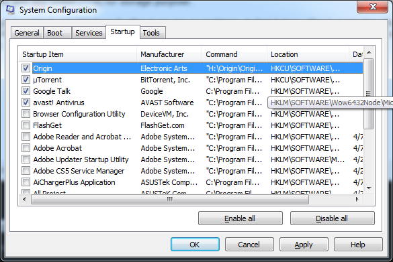
Task: Open Help for System Configuration
Action: tap(358, 245)
